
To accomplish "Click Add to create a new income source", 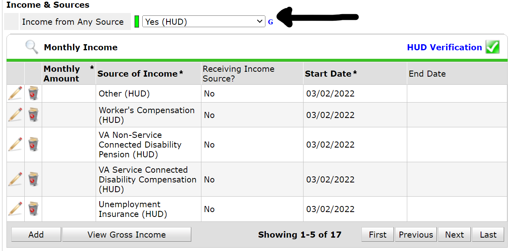I will click(x=36, y=234).
